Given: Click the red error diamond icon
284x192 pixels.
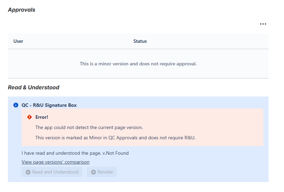Looking at the screenshot, I should pyautogui.click(x=29, y=117).
